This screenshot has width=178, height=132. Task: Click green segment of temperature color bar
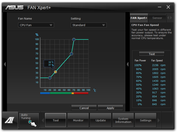point(61,93)
